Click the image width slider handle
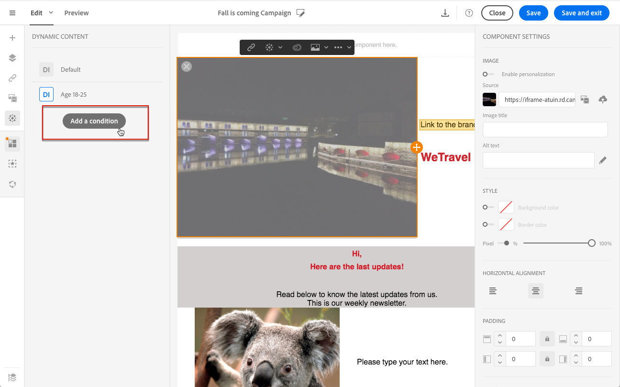The height and width of the screenshot is (387, 620). [x=592, y=243]
